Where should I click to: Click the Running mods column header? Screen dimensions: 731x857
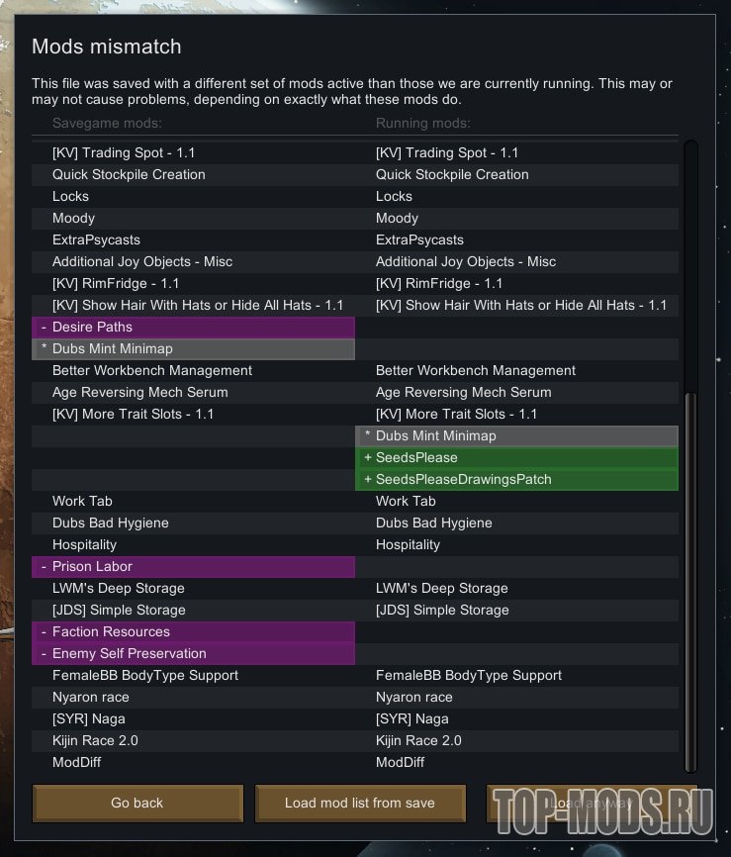point(422,123)
